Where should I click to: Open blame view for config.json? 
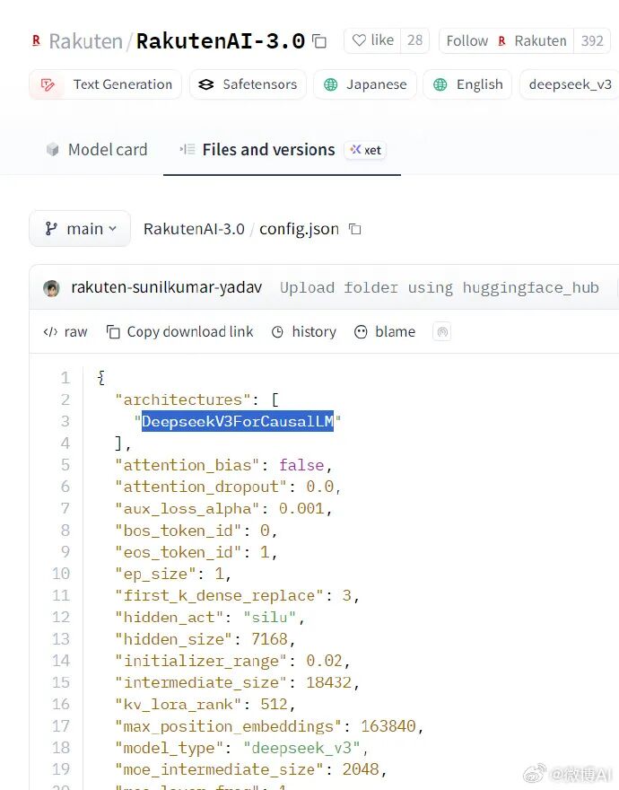click(x=385, y=331)
